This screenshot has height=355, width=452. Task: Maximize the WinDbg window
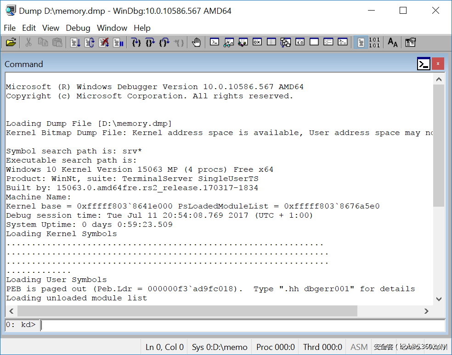tap(403, 11)
